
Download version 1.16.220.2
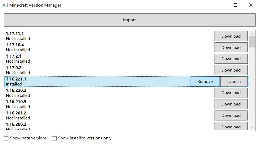(x=231, y=93)
